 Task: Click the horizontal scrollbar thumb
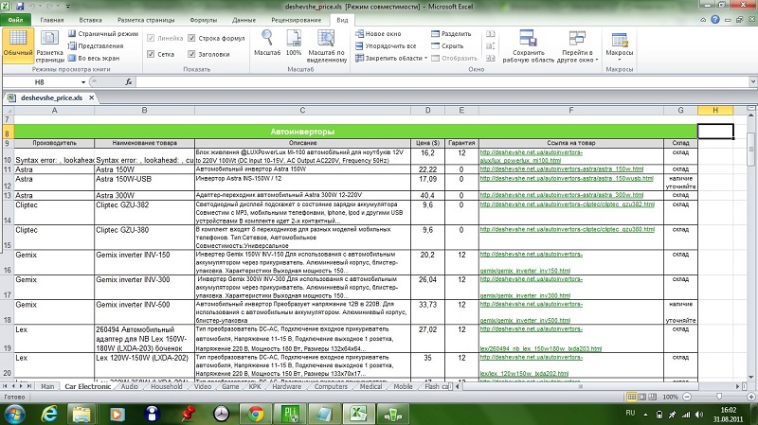[580, 386]
